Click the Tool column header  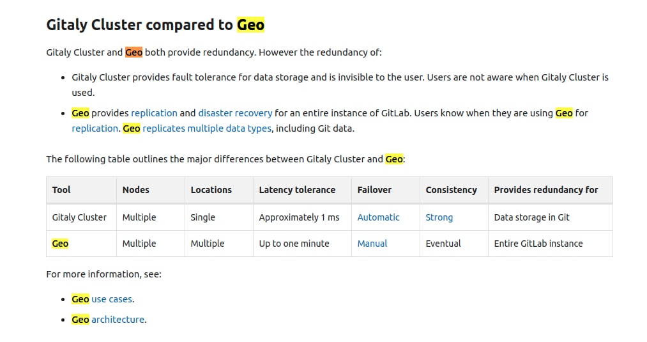coord(81,190)
